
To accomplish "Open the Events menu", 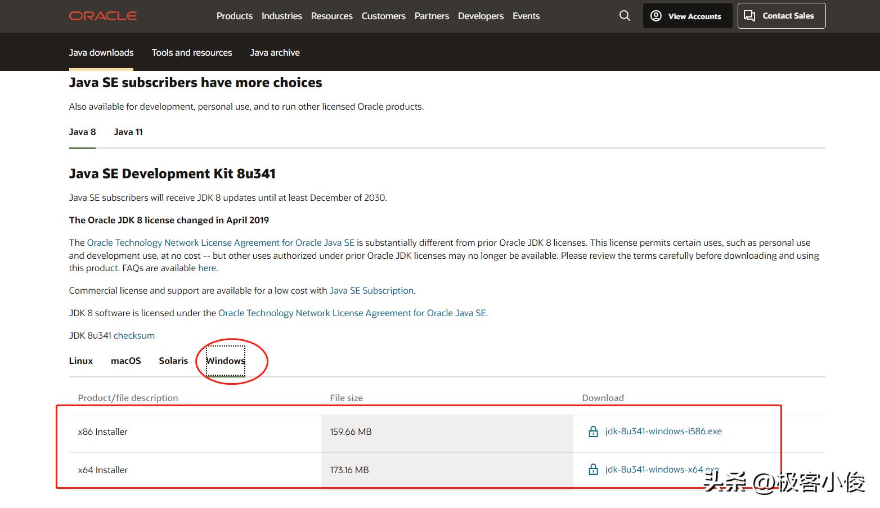I will pyautogui.click(x=526, y=16).
